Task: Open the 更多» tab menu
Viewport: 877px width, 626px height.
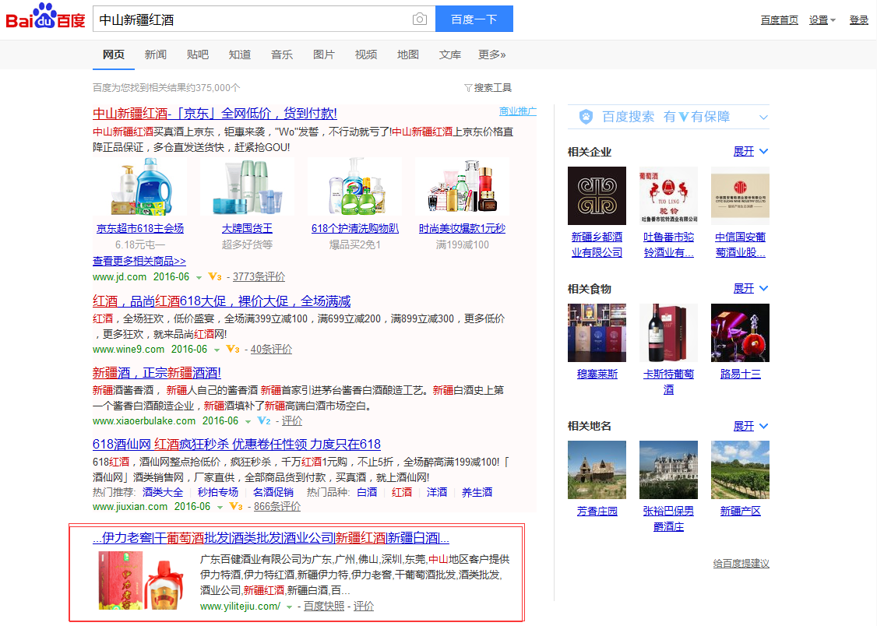Action: coord(492,55)
